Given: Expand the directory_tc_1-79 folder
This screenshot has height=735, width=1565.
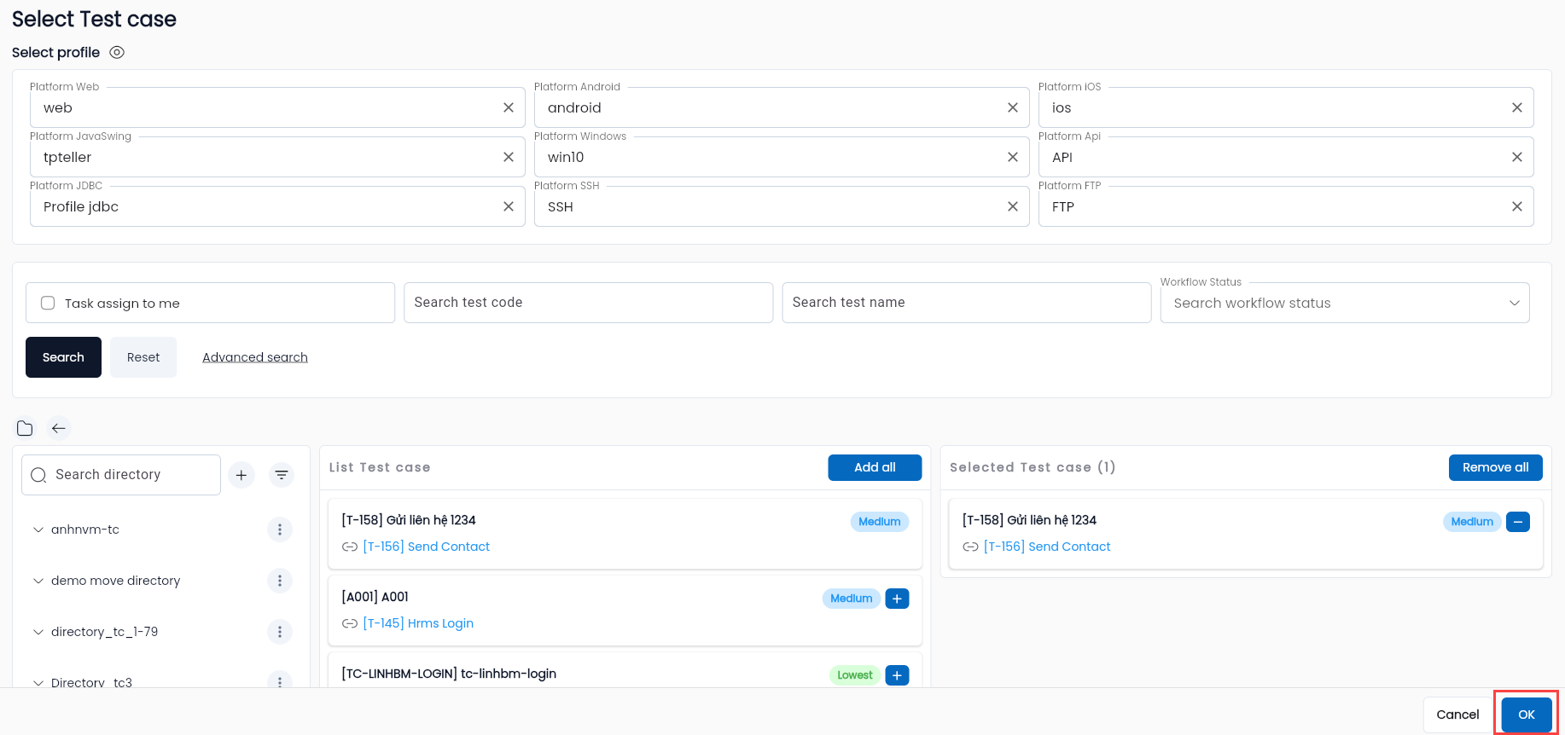Looking at the screenshot, I should [x=38, y=632].
